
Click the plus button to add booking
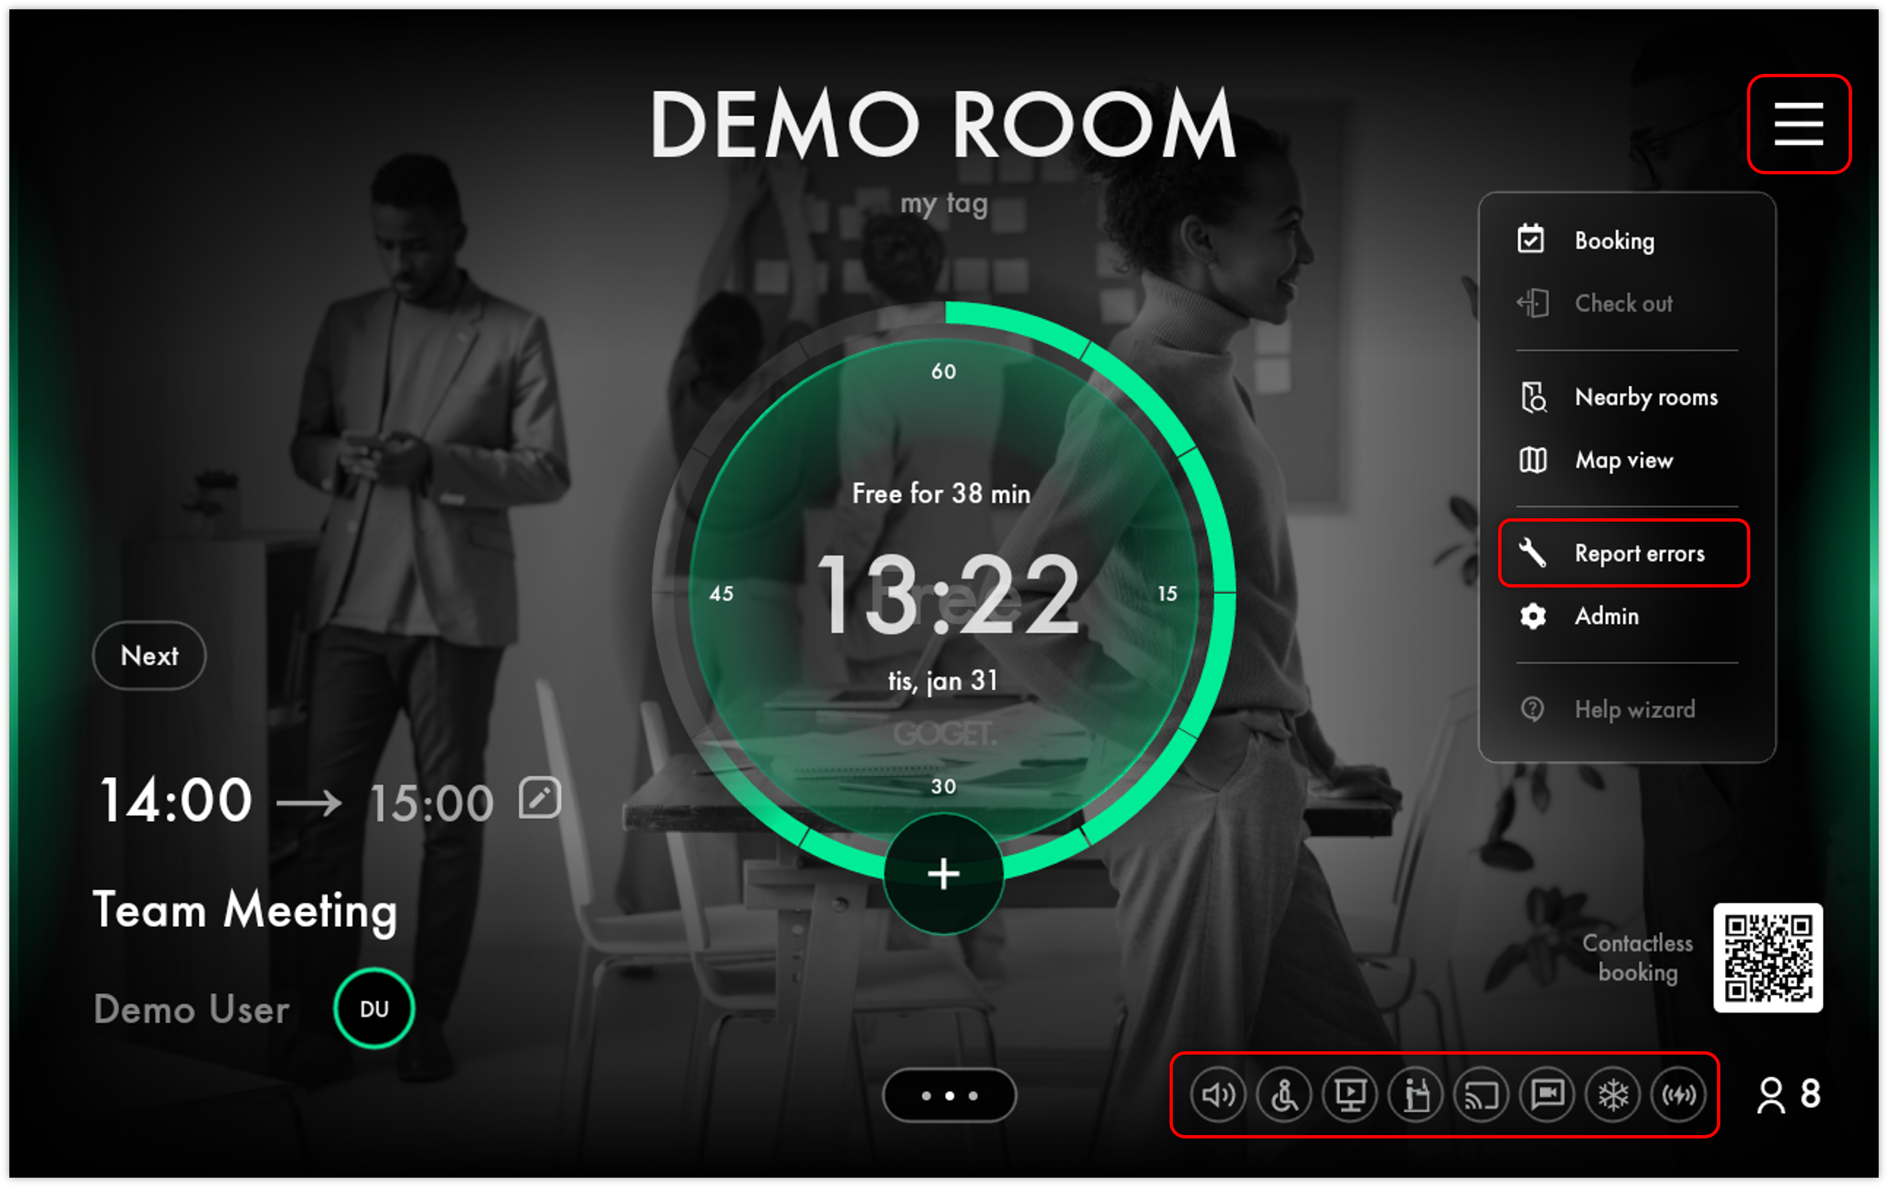point(944,874)
